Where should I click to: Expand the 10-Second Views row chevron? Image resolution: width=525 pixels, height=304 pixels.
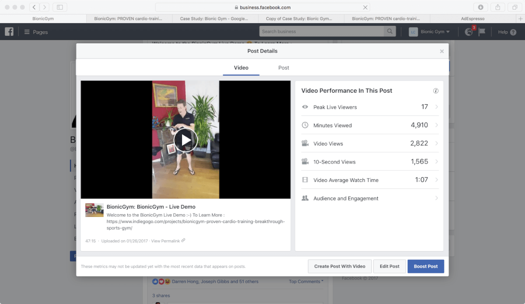click(436, 162)
